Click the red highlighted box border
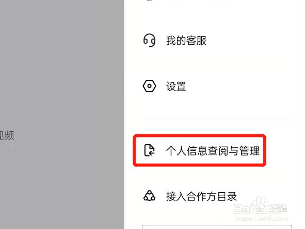The height and width of the screenshot is (229, 305). (199, 135)
